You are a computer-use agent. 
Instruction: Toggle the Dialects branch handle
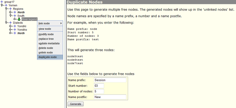[x=6, y=22]
